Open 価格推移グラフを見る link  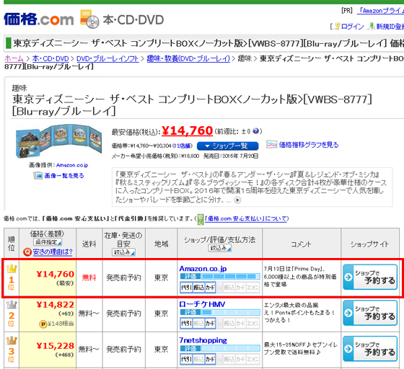(309, 145)
